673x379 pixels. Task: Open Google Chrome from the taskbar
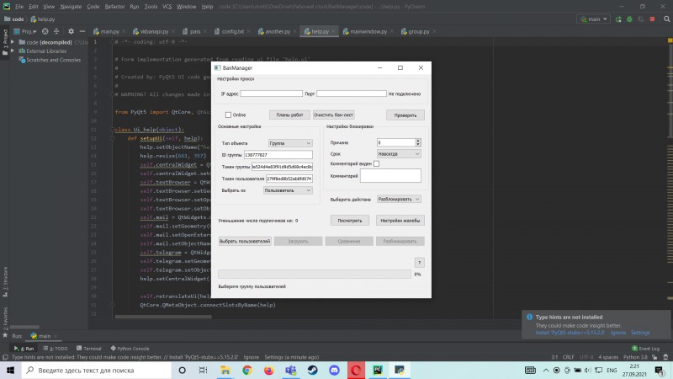click(x=246, y=370)
